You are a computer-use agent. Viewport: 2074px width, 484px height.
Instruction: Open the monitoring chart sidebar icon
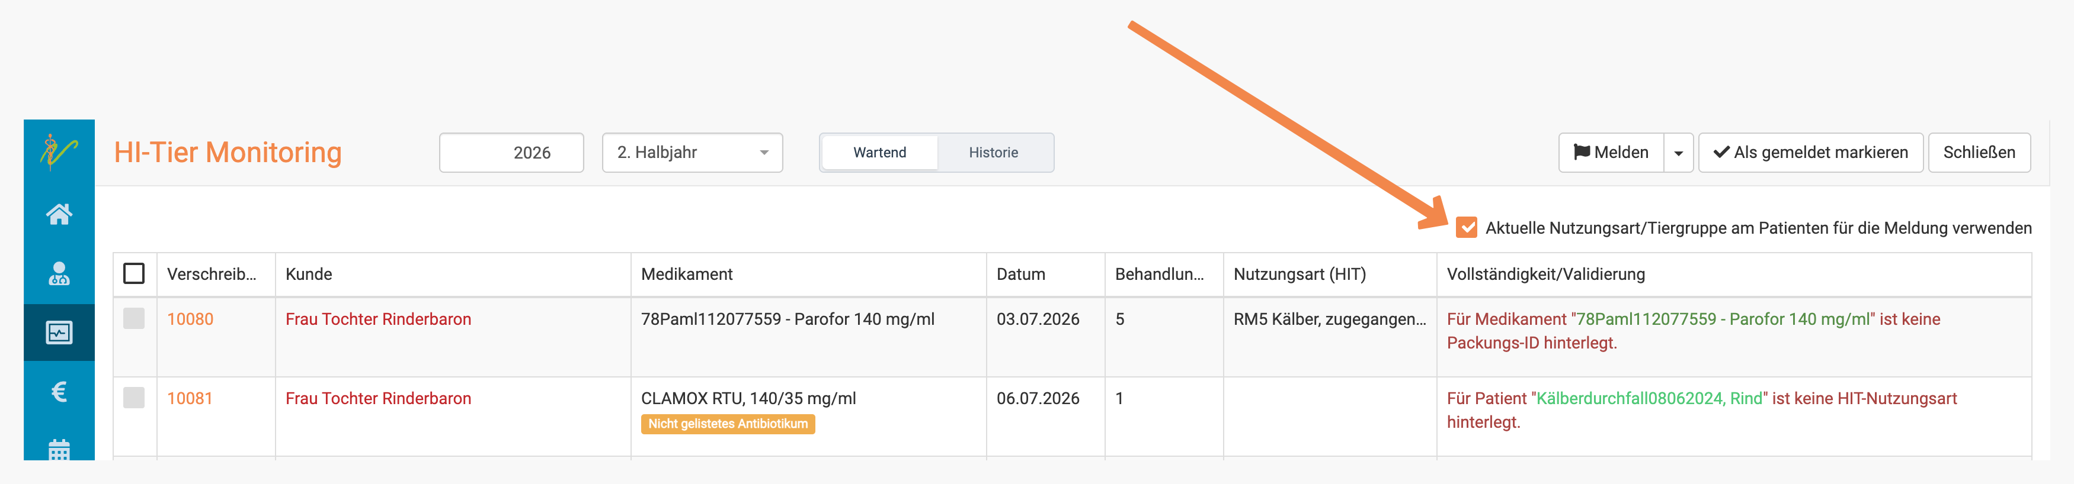[x=59, y=332]
